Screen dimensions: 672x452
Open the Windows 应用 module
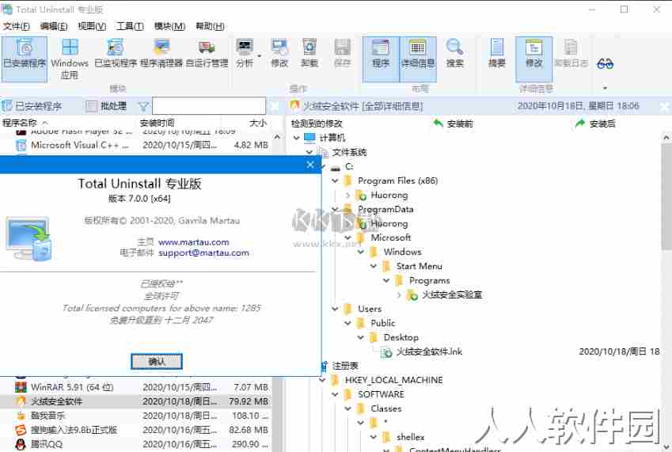pos(70,59)
